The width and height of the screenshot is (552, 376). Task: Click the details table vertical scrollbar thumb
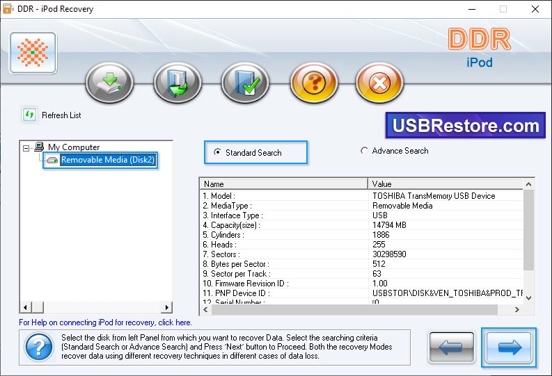(x=528, y=230)
